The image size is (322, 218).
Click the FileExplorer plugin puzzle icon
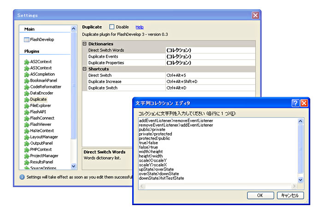pyautogui.click(x=27, y=106)
